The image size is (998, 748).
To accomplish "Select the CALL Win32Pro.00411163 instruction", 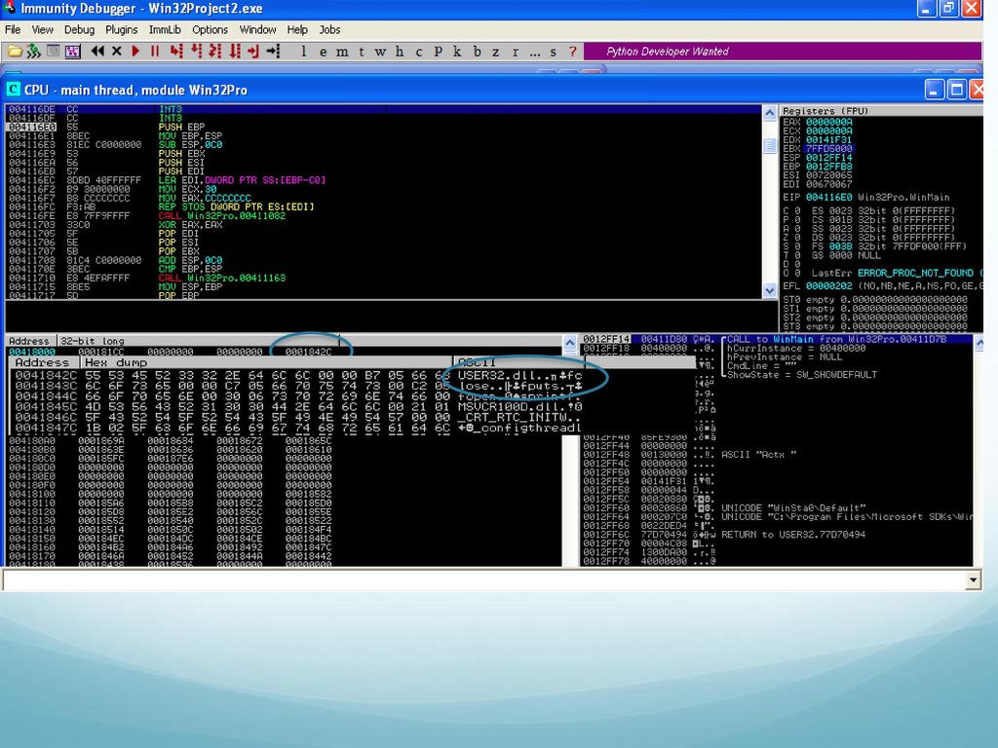I will [x=384, y=278].
